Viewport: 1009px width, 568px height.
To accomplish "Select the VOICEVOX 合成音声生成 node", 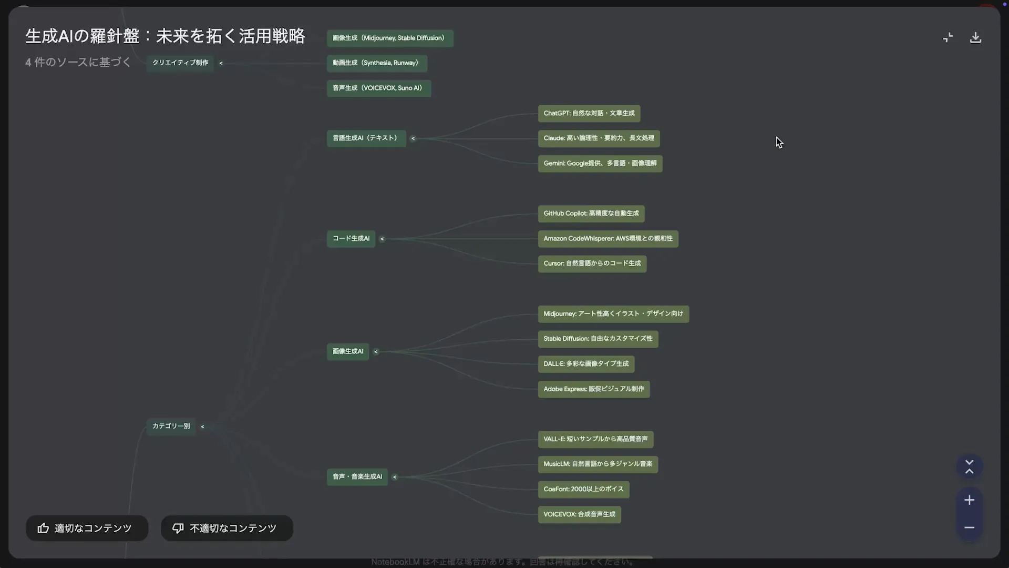I will click(579, 514).
